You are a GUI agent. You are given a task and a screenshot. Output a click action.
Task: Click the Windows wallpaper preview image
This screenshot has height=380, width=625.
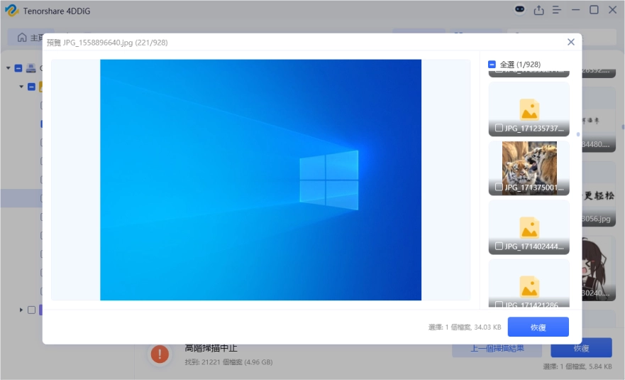(x=260, y=180)
